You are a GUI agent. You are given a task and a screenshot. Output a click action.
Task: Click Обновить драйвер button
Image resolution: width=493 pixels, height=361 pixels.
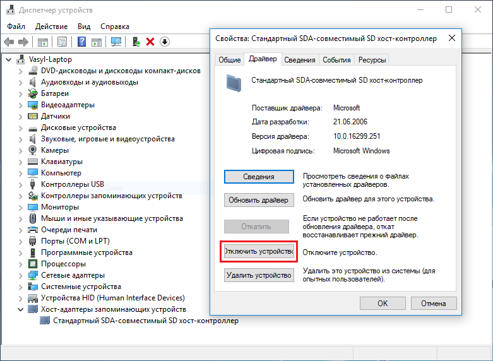point(259,200)
